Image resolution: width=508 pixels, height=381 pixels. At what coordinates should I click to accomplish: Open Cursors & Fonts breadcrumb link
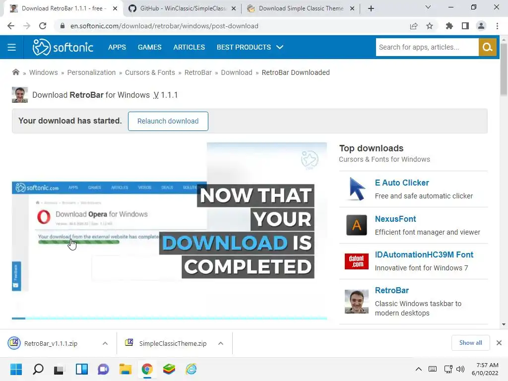coord(150,72)
